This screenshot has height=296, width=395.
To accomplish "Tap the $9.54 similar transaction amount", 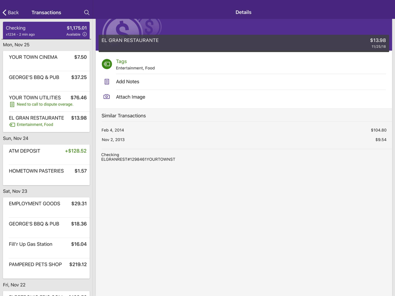I will tap(381, 140).
